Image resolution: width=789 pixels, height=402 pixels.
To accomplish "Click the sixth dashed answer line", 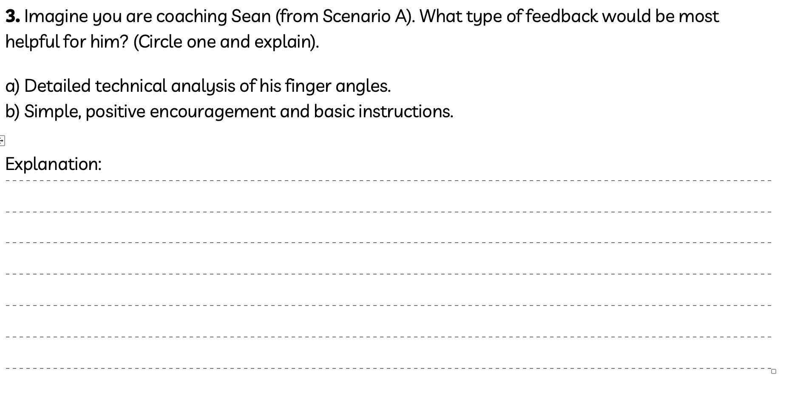I will [389, 337].
